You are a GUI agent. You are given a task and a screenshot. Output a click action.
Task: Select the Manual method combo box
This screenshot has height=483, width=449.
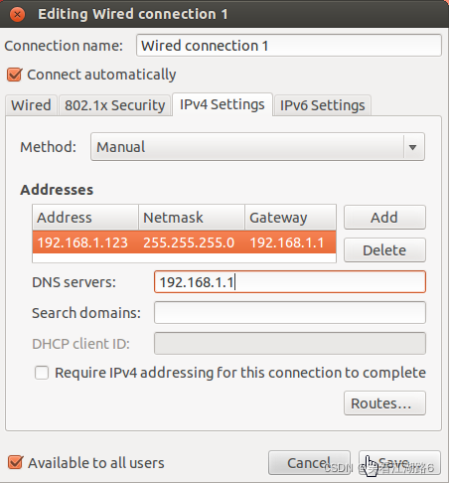(x=257, y=147)
